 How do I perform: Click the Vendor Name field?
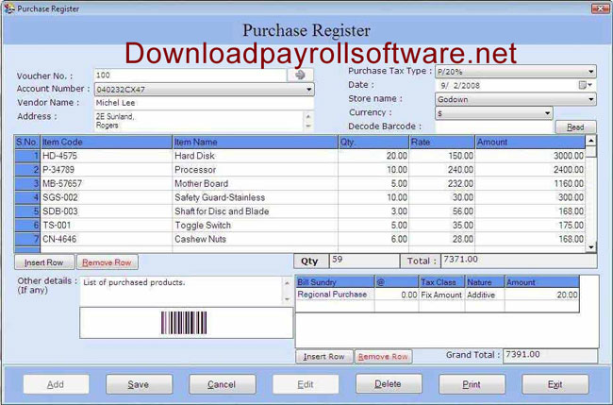pos(204,103)
